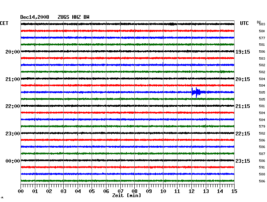
Task: Click the 23:15 UTC time label
Action: [x=243, y=161]
